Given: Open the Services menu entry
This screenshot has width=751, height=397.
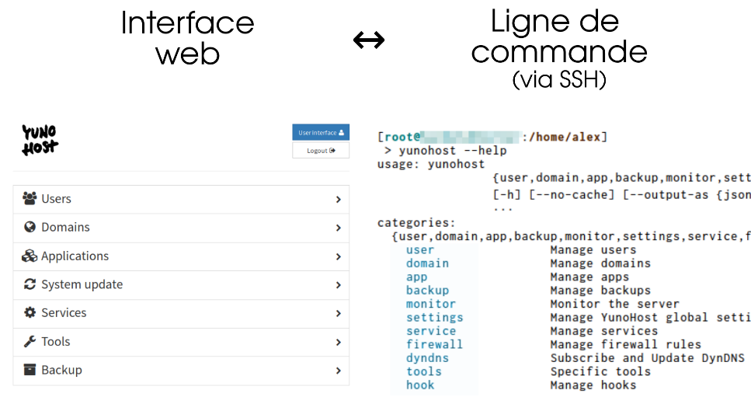Looking at the screenshot, I should 181,314.
